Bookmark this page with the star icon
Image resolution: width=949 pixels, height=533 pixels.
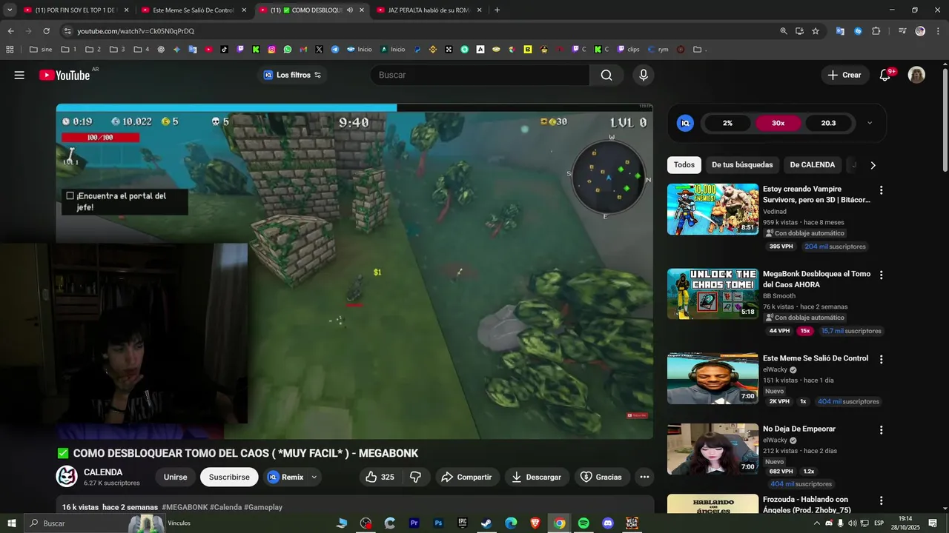pos(816,31)
